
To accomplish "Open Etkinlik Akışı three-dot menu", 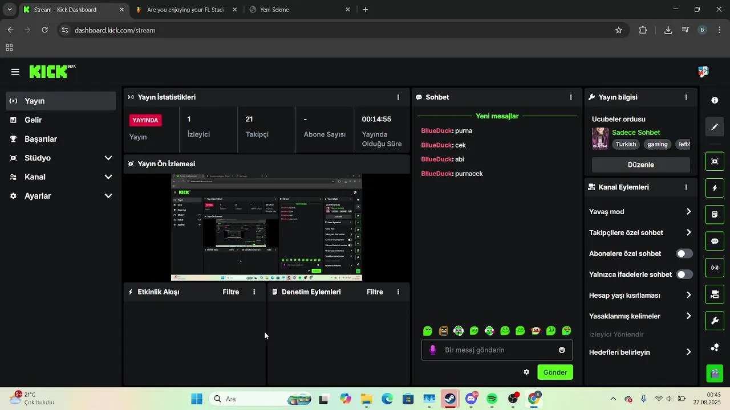I will coord(254,292).
